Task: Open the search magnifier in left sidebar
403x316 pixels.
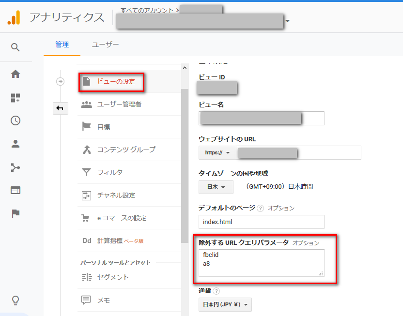Action: coord(15,47)
